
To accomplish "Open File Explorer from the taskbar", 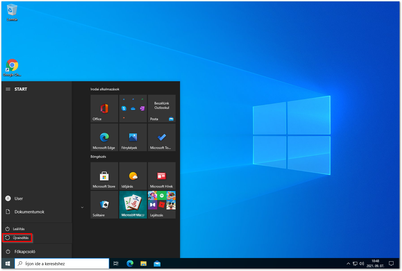I will tap(143, 264).
